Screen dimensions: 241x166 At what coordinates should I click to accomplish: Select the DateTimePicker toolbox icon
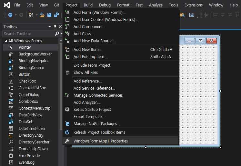[x=11, y=129]
